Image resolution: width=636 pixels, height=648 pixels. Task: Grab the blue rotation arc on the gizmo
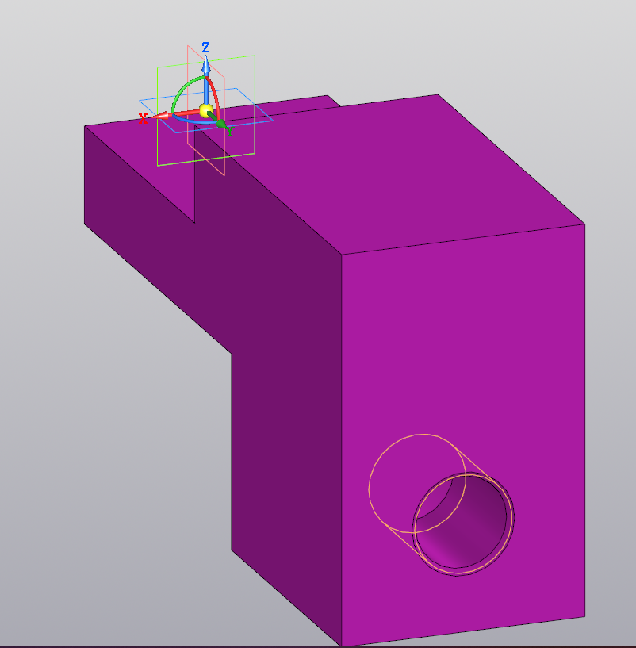point(193,121)
